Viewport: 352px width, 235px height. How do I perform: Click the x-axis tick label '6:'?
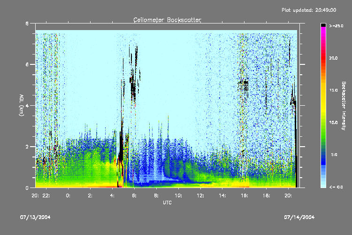134,196
